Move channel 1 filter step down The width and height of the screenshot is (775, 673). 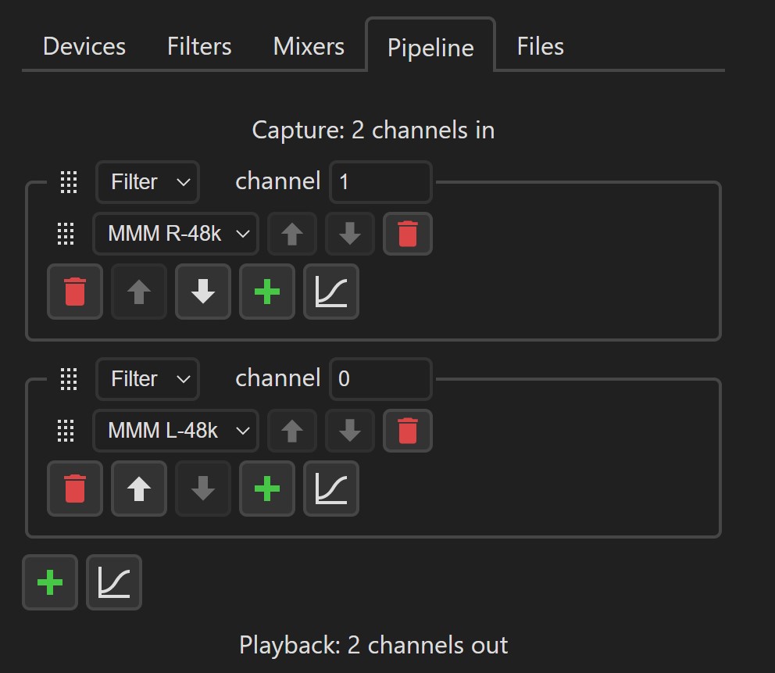[203, 292]
